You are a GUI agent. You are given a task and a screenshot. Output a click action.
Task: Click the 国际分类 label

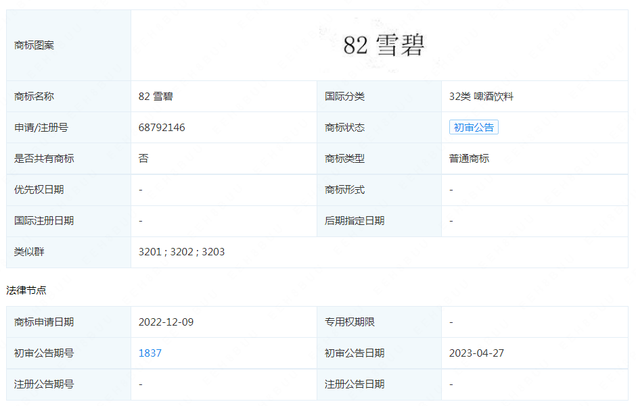click(345, 97)
